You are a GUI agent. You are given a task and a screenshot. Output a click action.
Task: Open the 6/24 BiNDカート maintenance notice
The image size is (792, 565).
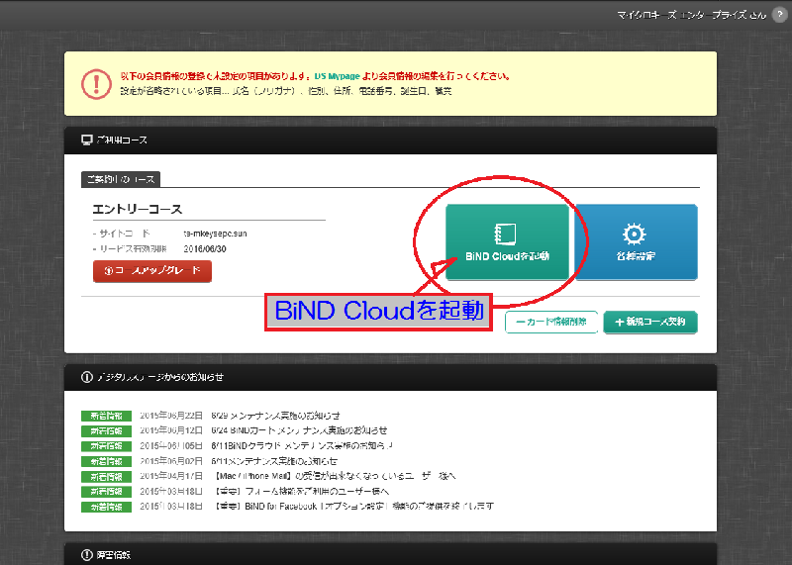(300, 430)
